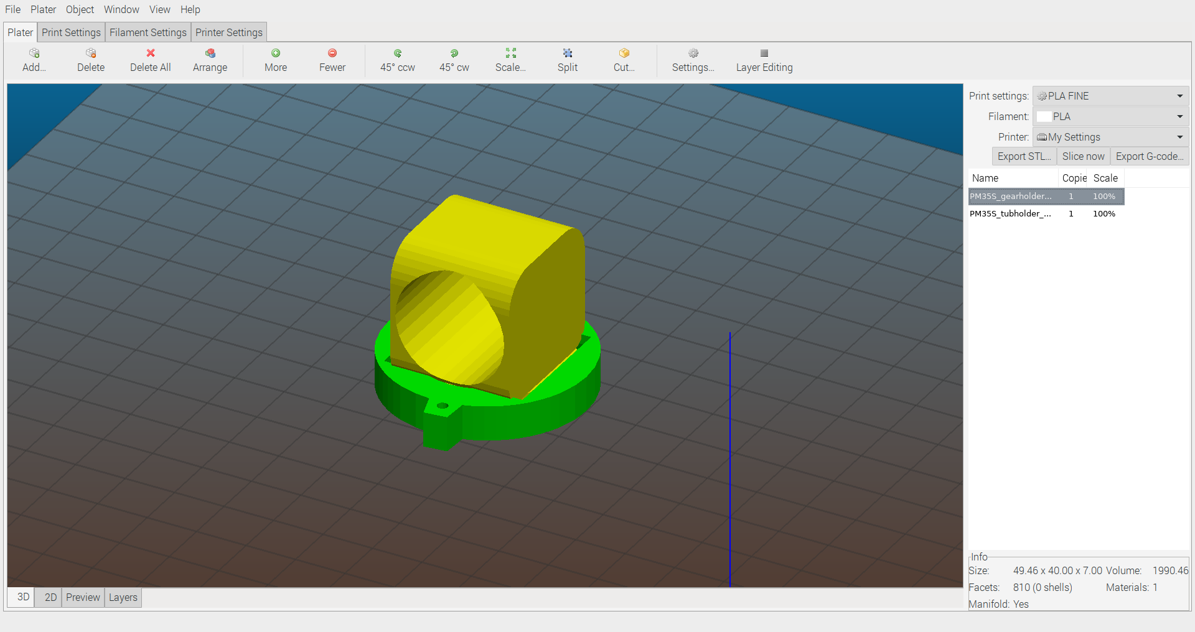Click the Volume value 1990.46

[x=1171, y=570]
